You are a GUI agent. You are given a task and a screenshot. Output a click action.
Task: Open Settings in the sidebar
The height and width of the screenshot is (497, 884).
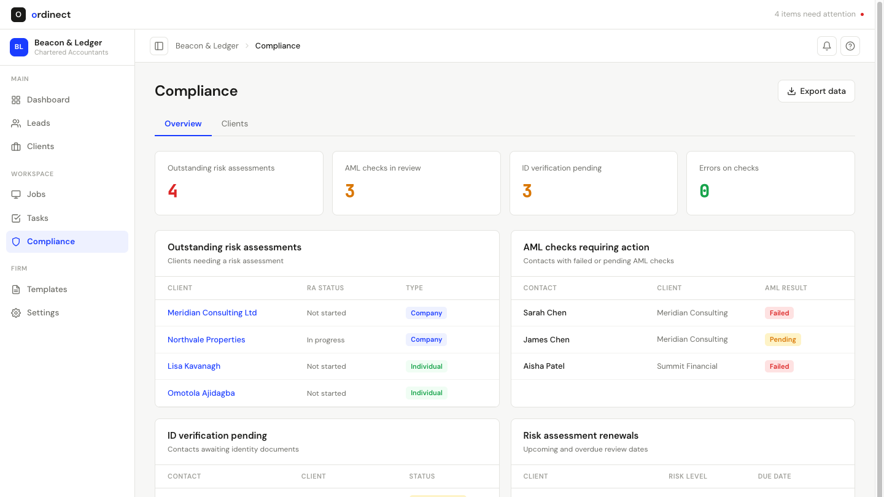(x=68, y=313)
